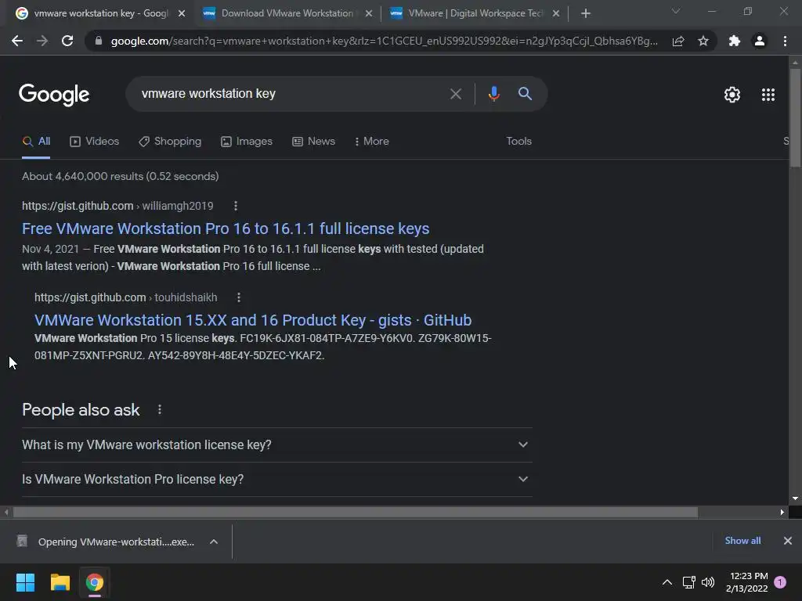802x601 pixels.
Task: Reload the current page
Action: [x=67, y=41]
